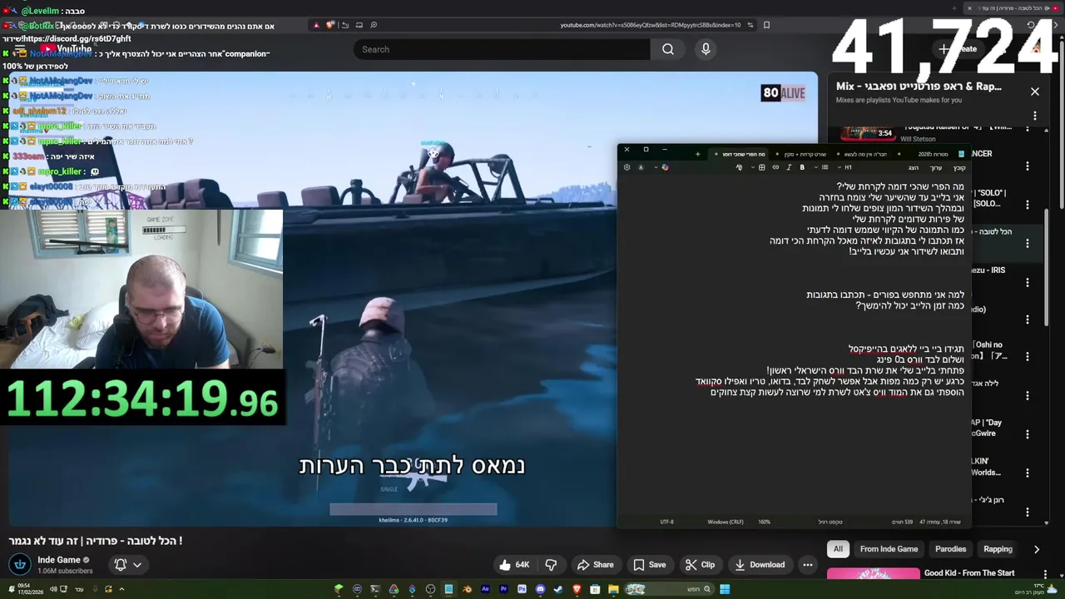Image resolution: width=1065 pixels, height=599 pixels.
Task: Open the Windows Start button on taskbar
Action: pos(725,589)
